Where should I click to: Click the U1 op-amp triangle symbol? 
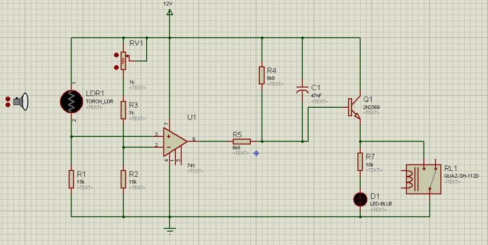[x=174, y=142]
